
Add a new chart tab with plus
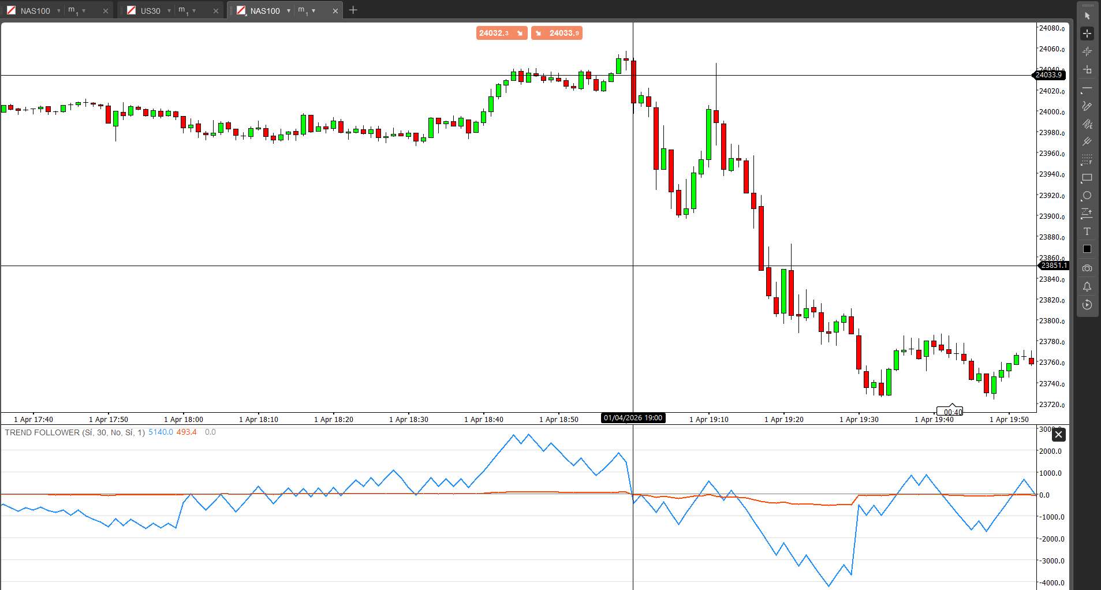point(353,10)
